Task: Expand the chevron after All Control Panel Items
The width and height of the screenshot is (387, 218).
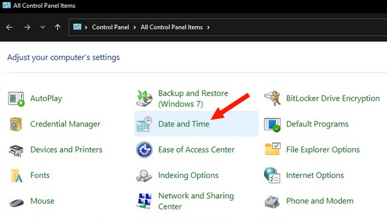Action: (x=208, y=27)
